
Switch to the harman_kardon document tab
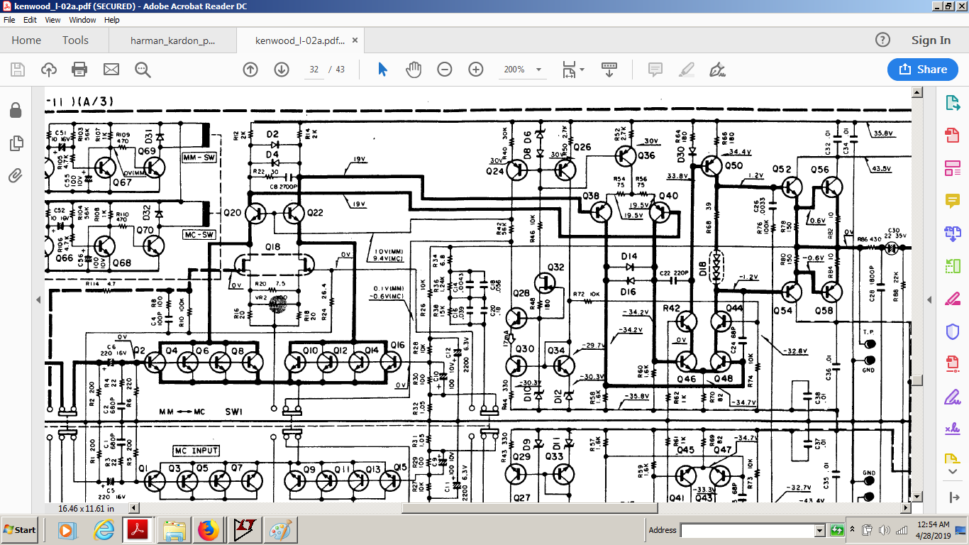pyautogui.click(x=172, y=40)
